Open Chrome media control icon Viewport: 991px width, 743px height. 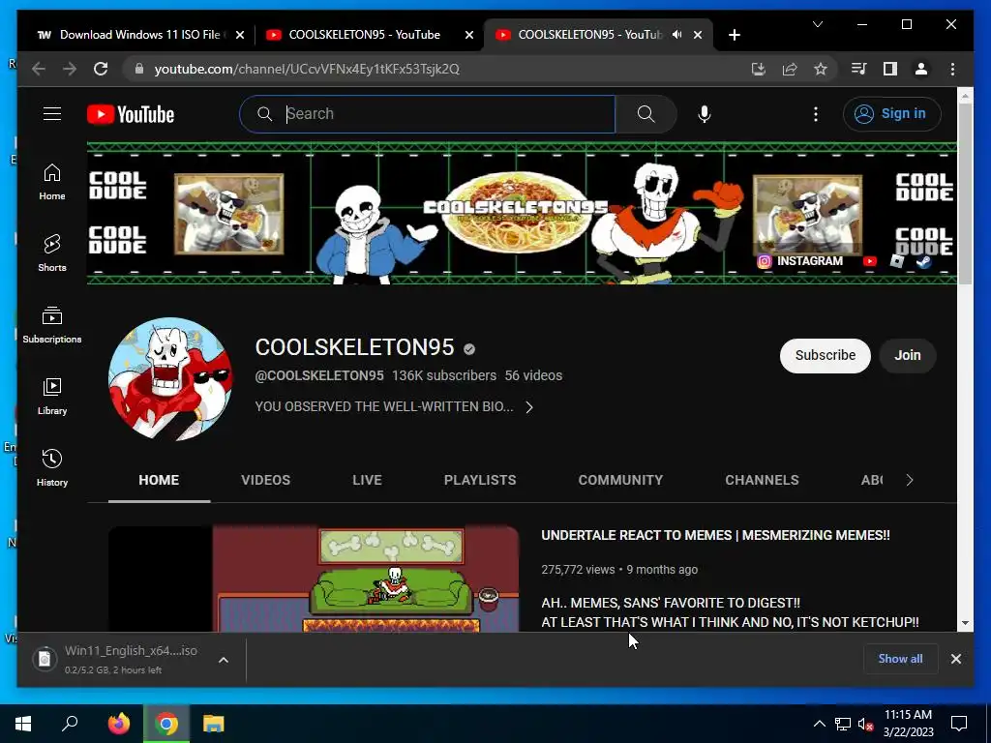859,69
